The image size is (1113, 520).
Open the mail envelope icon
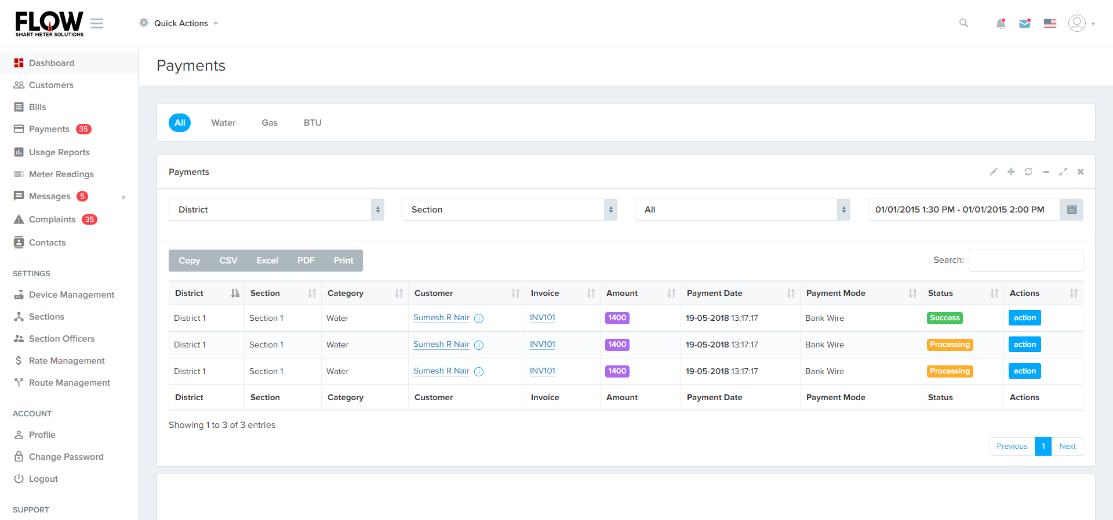coord(1025,24)
